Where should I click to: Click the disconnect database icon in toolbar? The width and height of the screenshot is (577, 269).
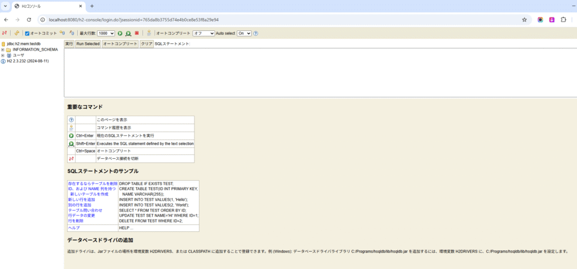click(5, 33)
